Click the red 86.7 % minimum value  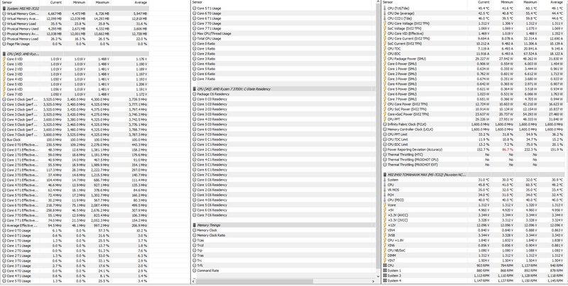click(x=507, y=149)
